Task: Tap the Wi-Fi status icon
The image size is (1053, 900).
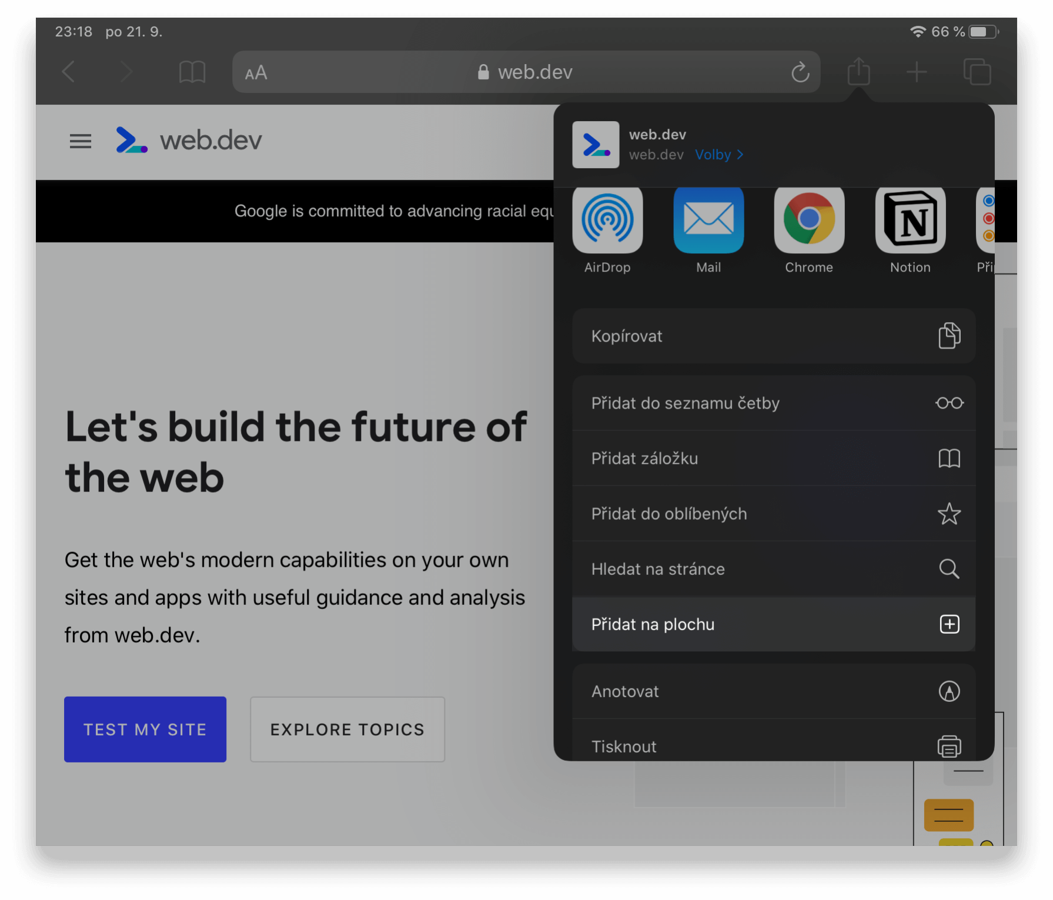Action: pos(917,32)
